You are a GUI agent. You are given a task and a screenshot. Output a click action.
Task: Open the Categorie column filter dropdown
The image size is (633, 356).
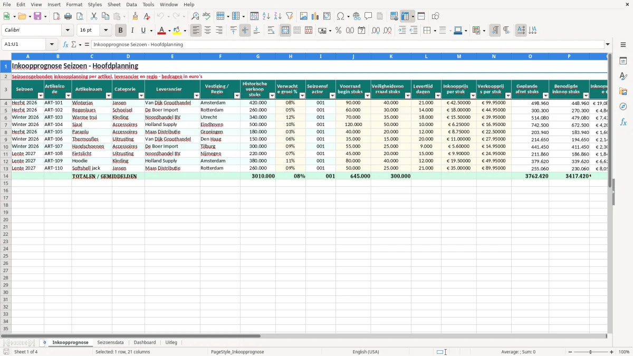coord(141,96)
